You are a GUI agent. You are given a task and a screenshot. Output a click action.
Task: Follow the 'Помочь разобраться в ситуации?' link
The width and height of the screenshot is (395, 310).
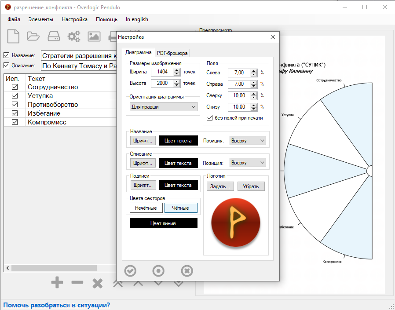tap(56, 305)
